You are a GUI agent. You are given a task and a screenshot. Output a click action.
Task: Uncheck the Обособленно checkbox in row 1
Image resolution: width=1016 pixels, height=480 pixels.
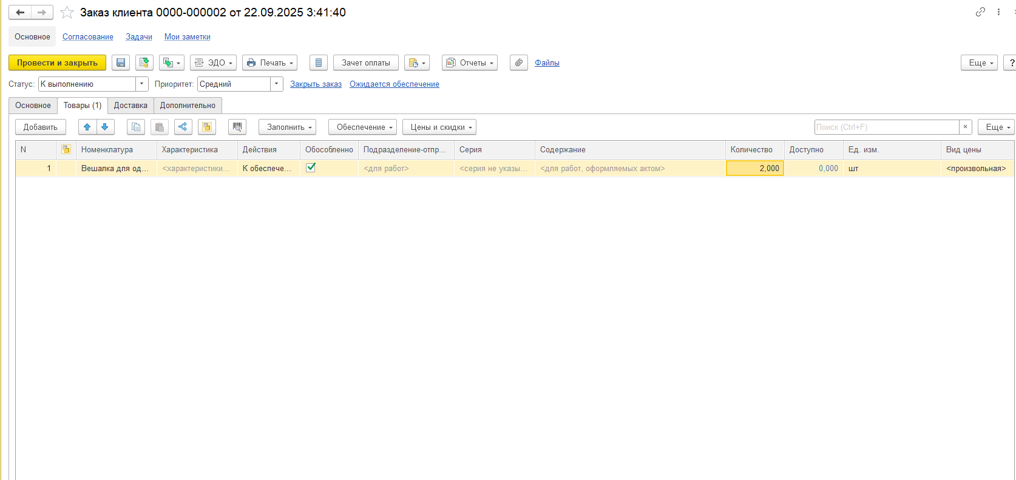pos(311,167)
